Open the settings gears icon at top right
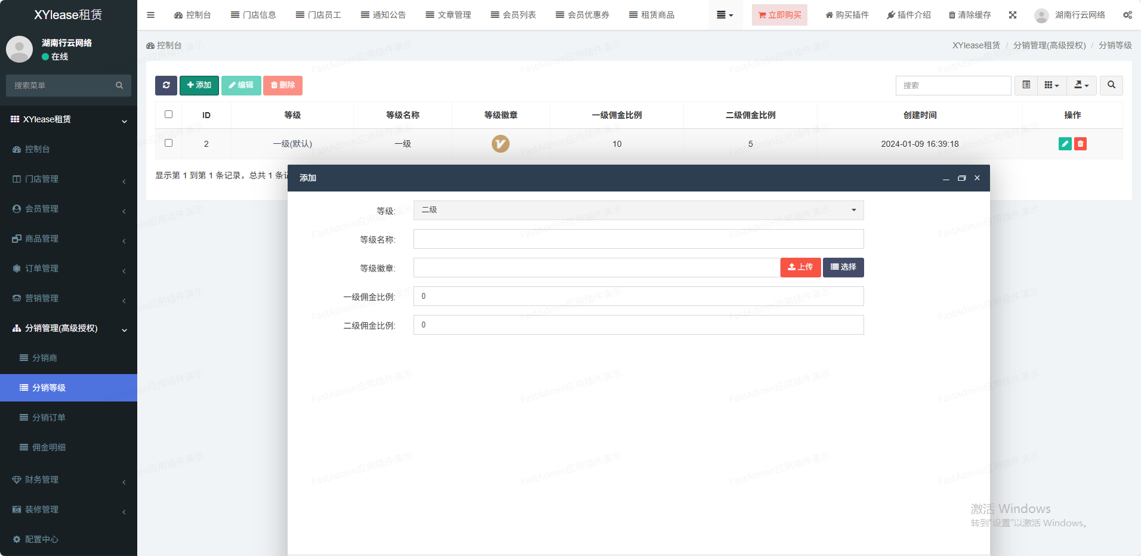Image resolution: width=1141 pixels, height=556 pixels. coord(1127,15)
